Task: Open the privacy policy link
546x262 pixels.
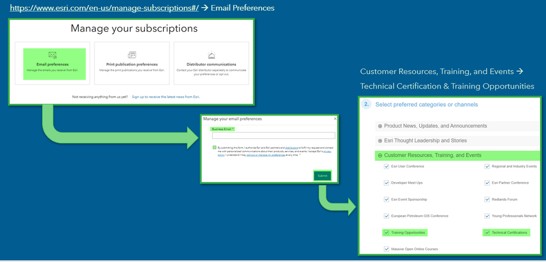Action: (327, 151)
